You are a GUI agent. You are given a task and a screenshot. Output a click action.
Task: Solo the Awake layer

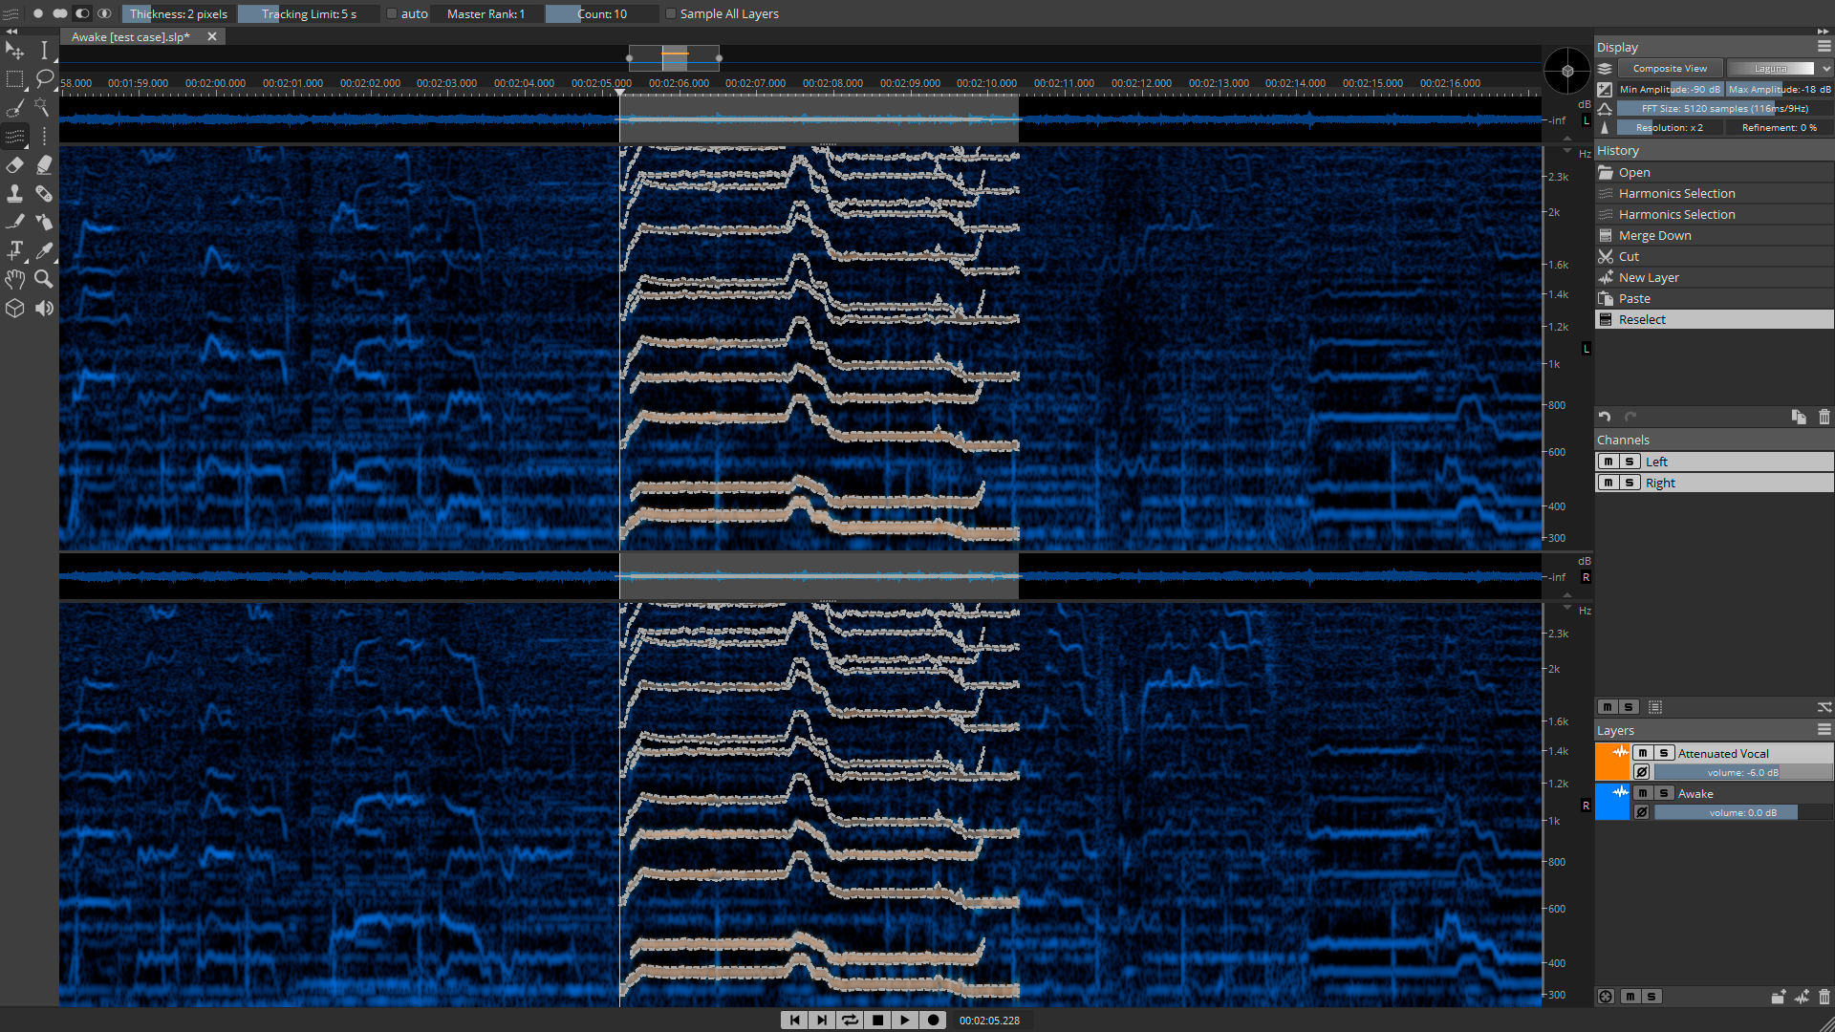tap(1664, 793)
